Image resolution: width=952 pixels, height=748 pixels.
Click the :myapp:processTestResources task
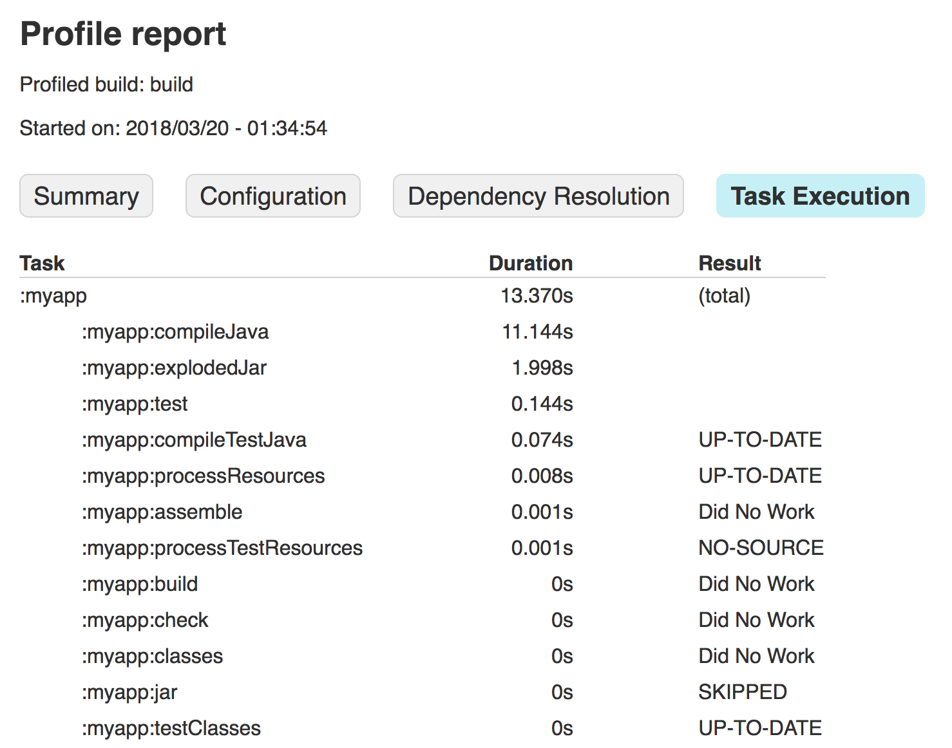(222, 548)
